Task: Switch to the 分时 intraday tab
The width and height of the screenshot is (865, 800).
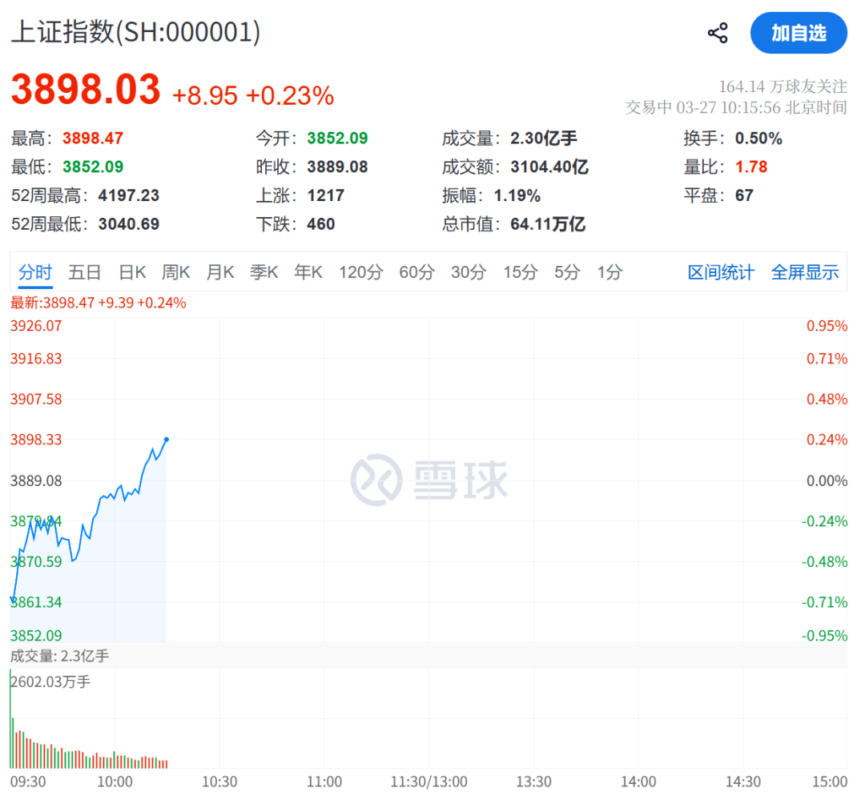Action: coord(34,272)
